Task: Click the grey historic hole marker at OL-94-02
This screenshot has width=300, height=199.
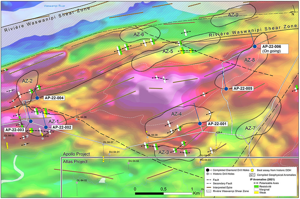Action: pyautogui.click(x=77, y=183)
